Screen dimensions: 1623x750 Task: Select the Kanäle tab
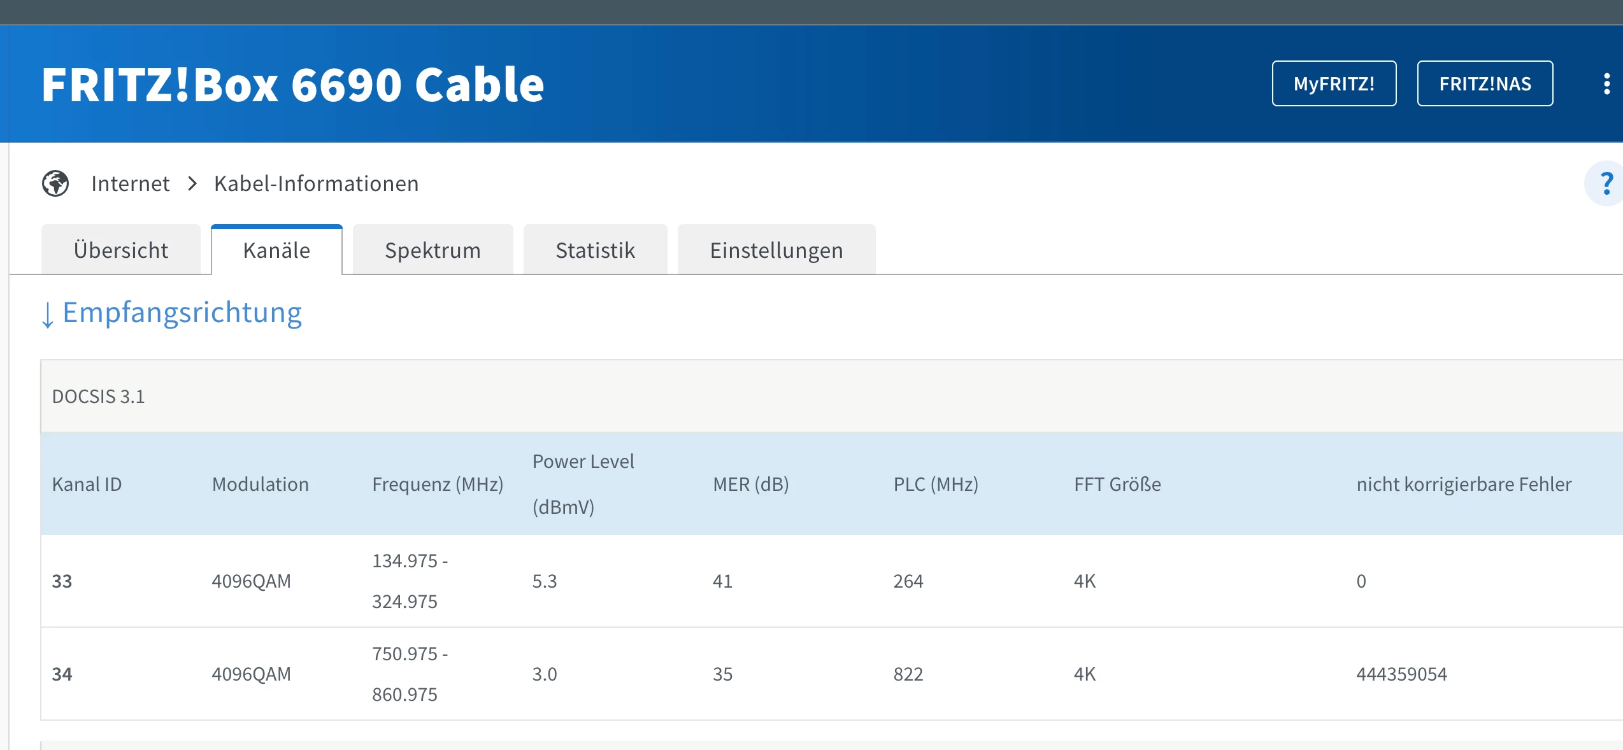(276, 250)
